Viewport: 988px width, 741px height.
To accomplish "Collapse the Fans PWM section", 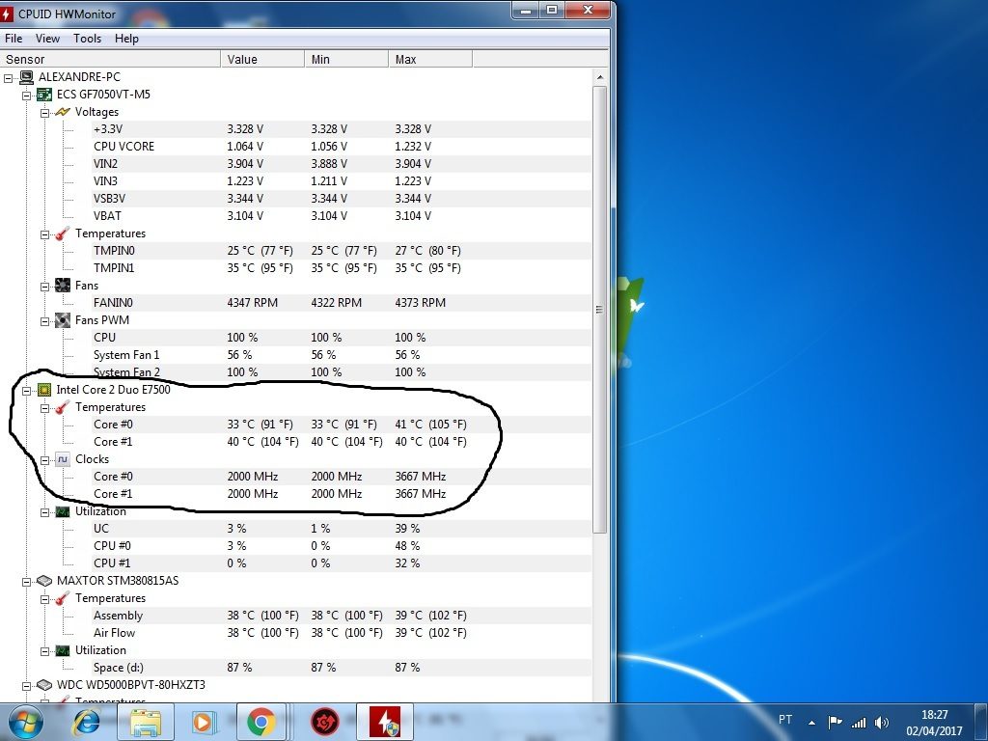I will (x=44, y=321).
